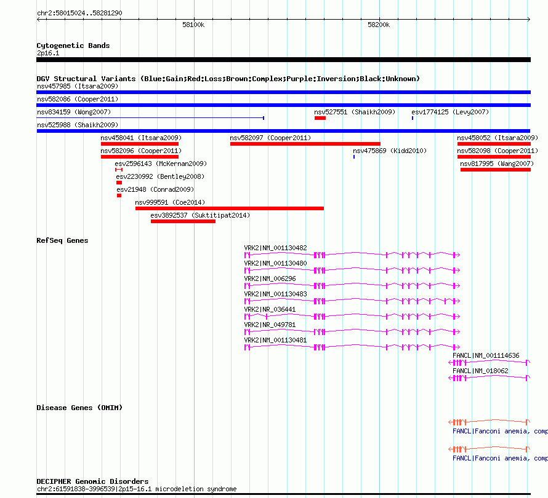Select nsv817995 (Wang2007) loss bar
This screenshot has height=498, width=548.
pyautogui.click(x=496, y=170)
